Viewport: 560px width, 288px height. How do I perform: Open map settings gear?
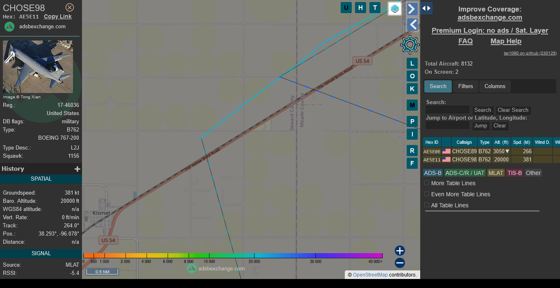tap(410, 45)
